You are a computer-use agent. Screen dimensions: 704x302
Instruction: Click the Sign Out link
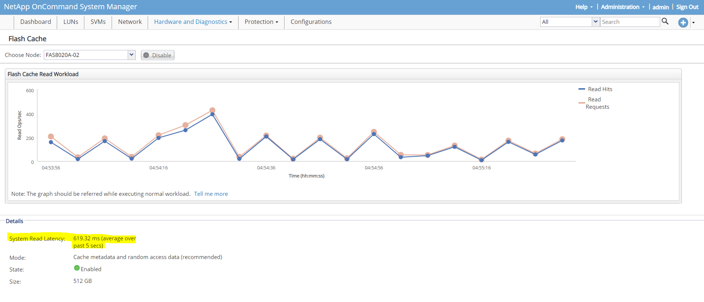(x=687, y=7)
